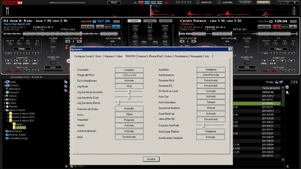Toggle left deck FX ON button
This screenshot has width=301, height=169.
[8, 53]
